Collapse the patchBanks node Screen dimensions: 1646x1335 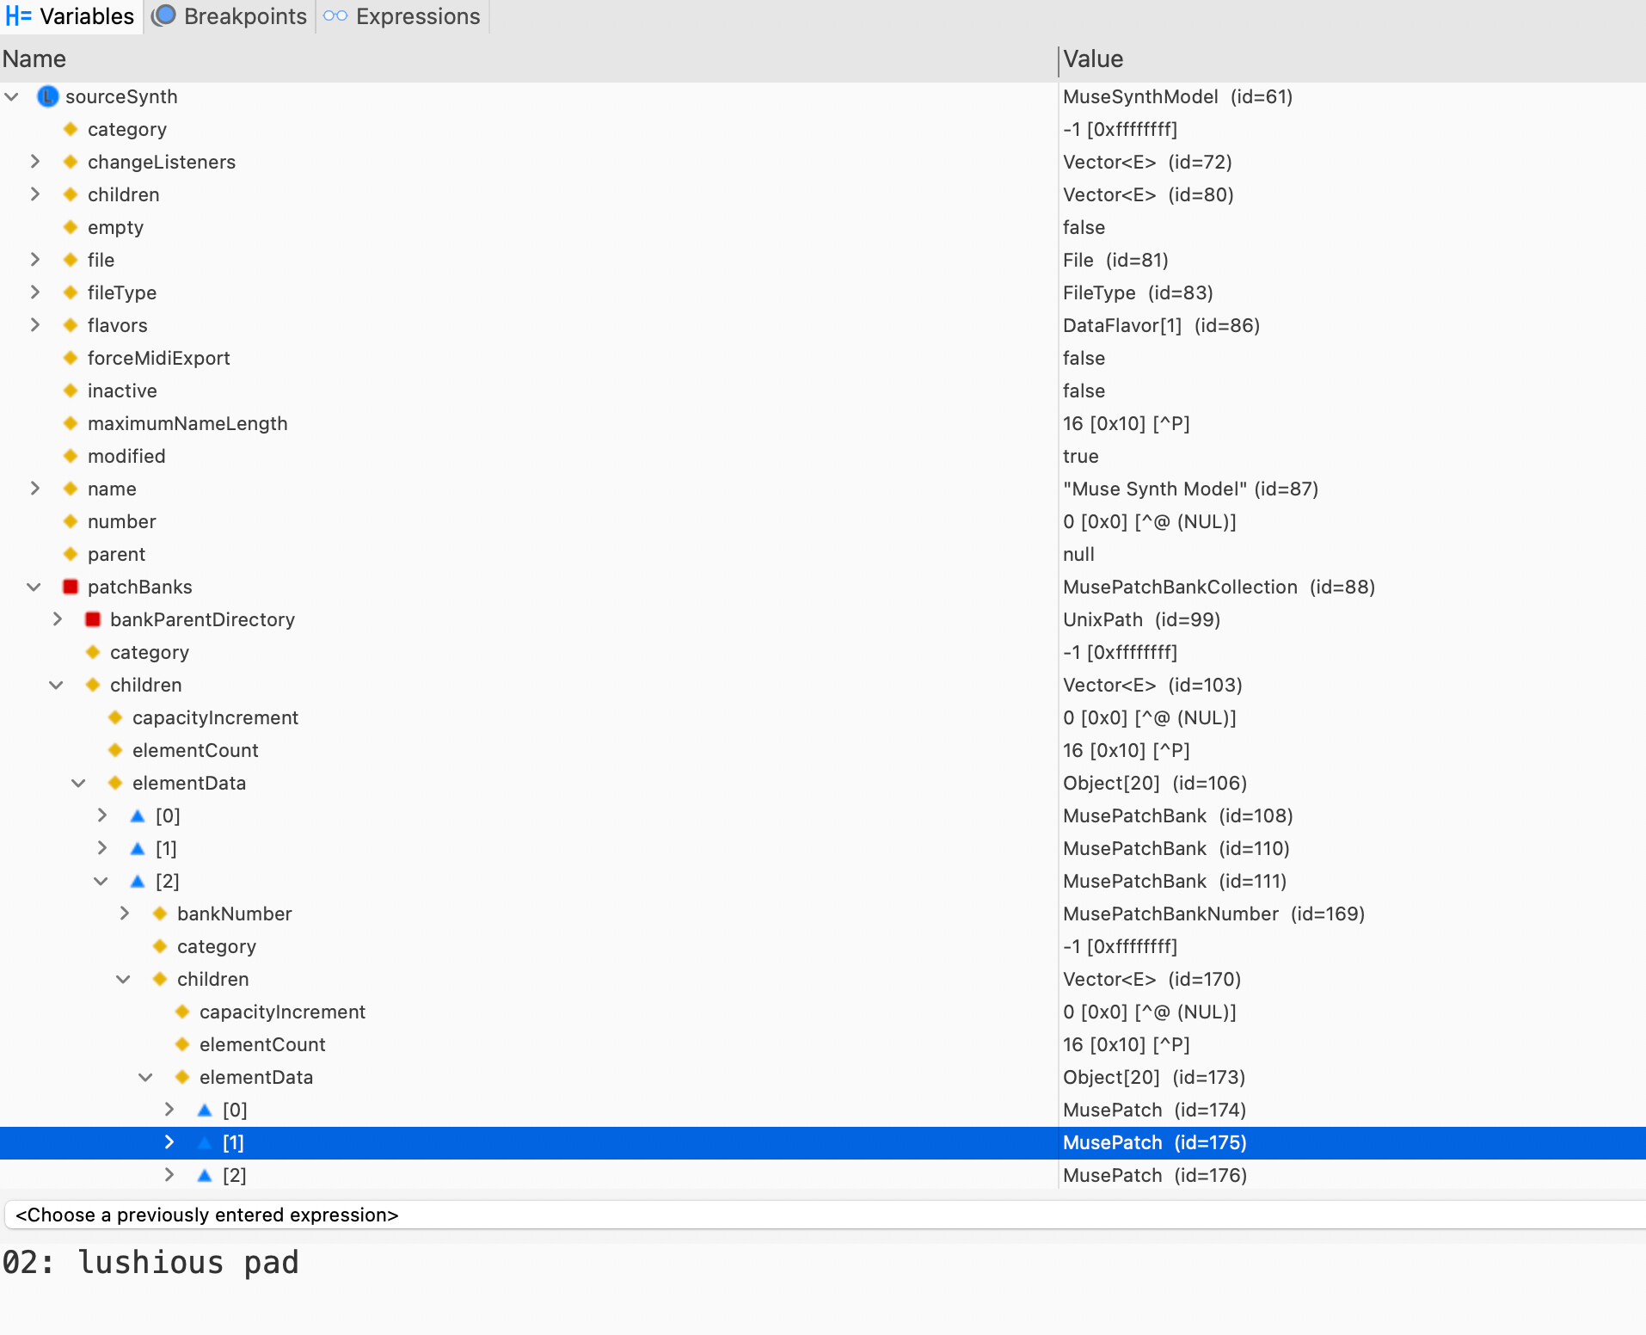coord(34,587)
